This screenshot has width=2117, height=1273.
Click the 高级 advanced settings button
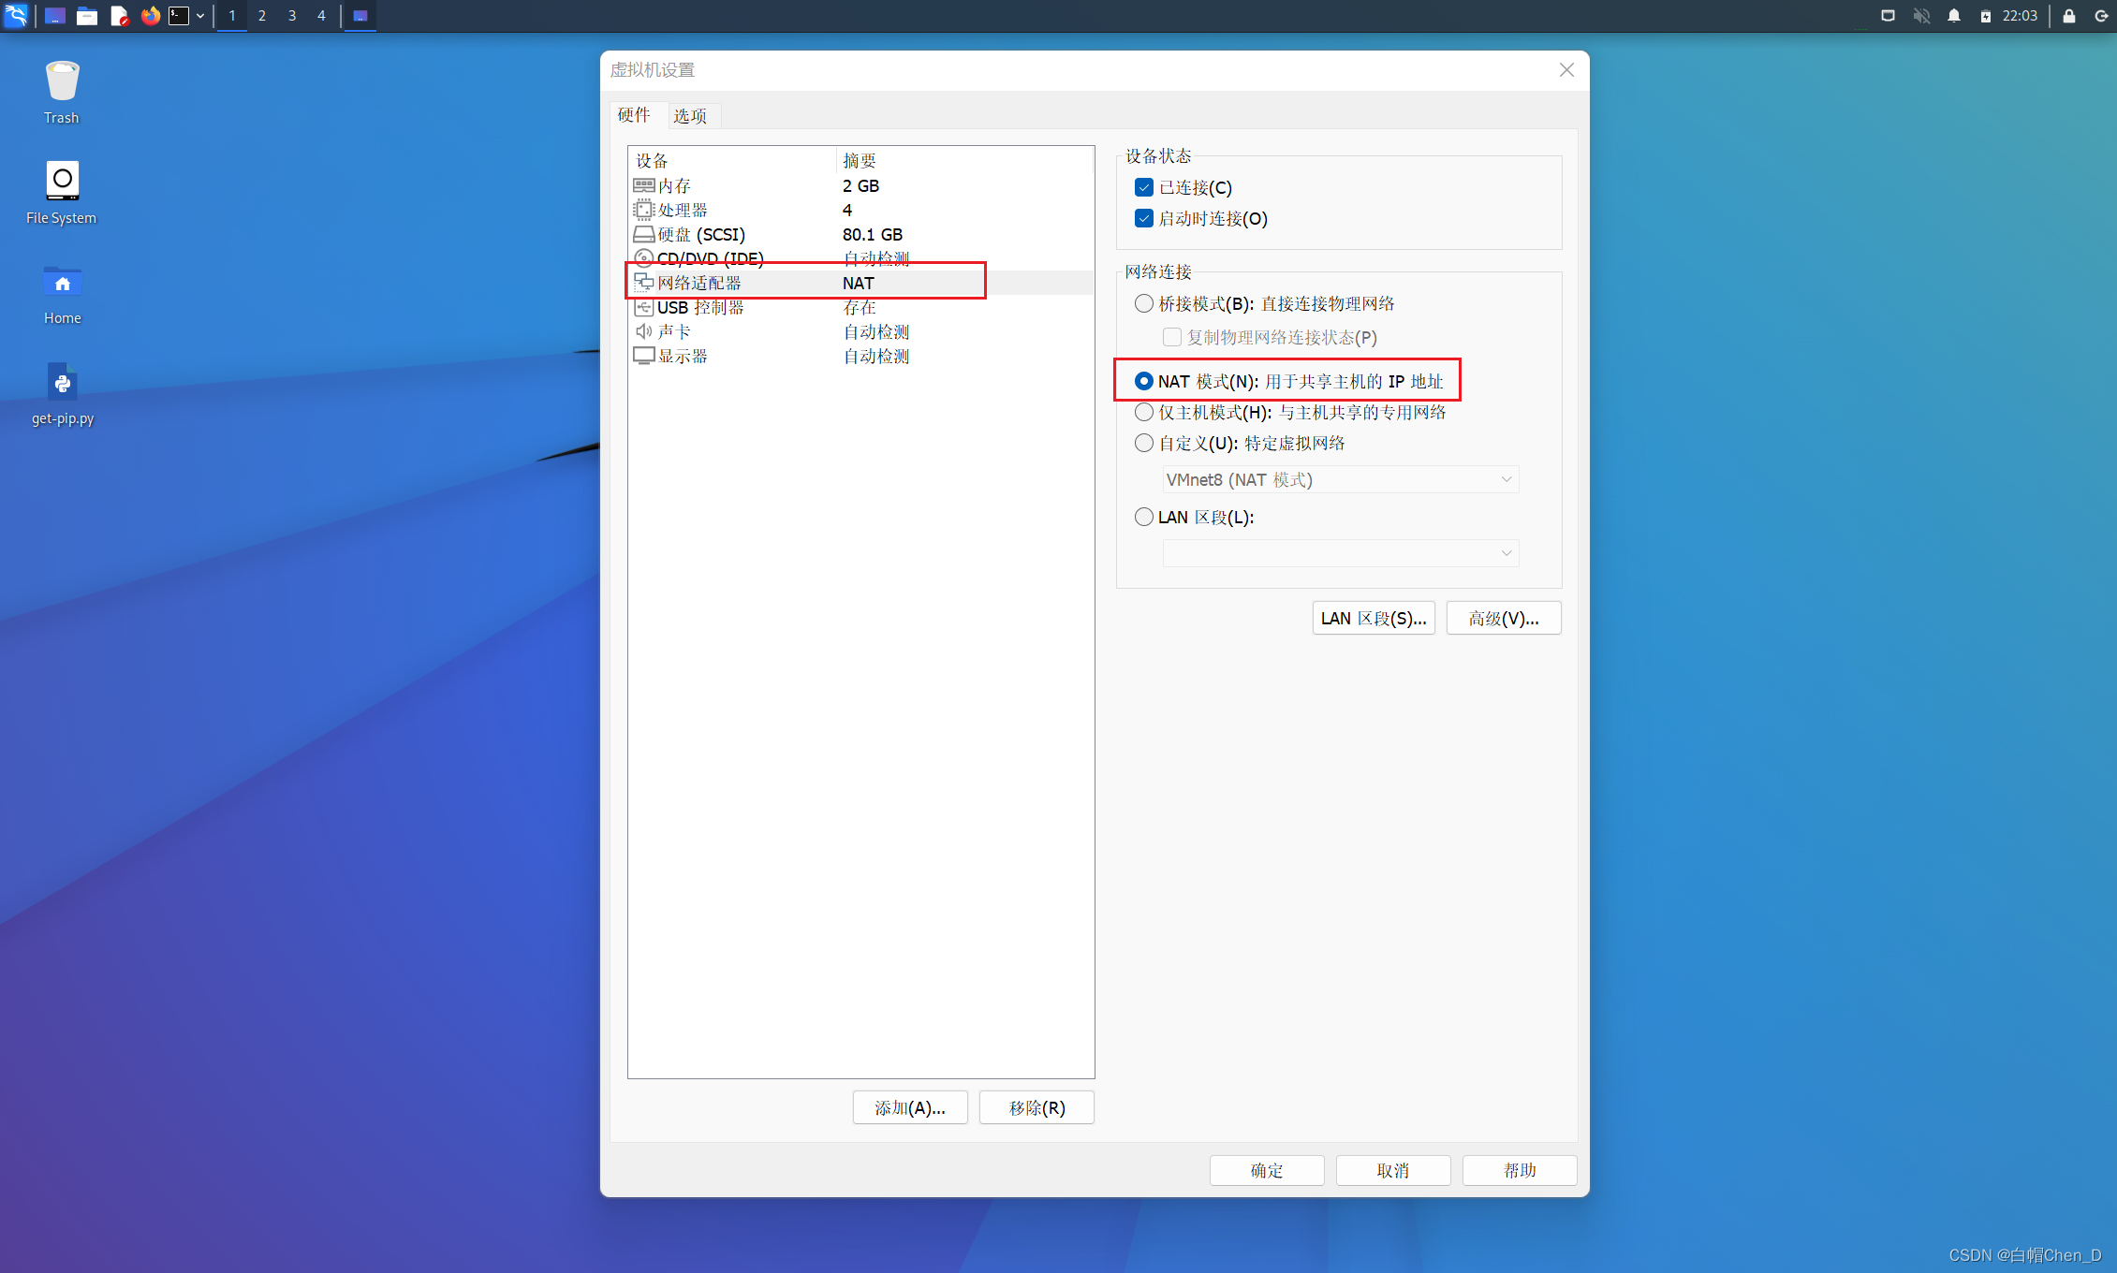coord(1503,619)
